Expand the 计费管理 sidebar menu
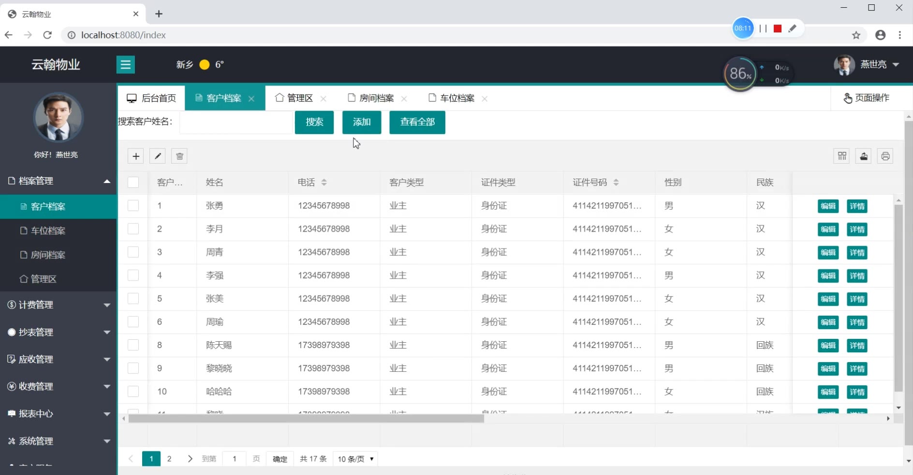 (58, 305)
